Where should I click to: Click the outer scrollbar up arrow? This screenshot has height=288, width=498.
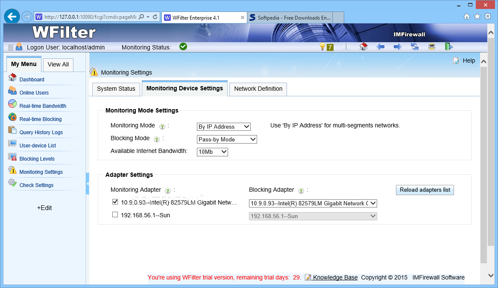pyautogui.click(x=491, y=33)
